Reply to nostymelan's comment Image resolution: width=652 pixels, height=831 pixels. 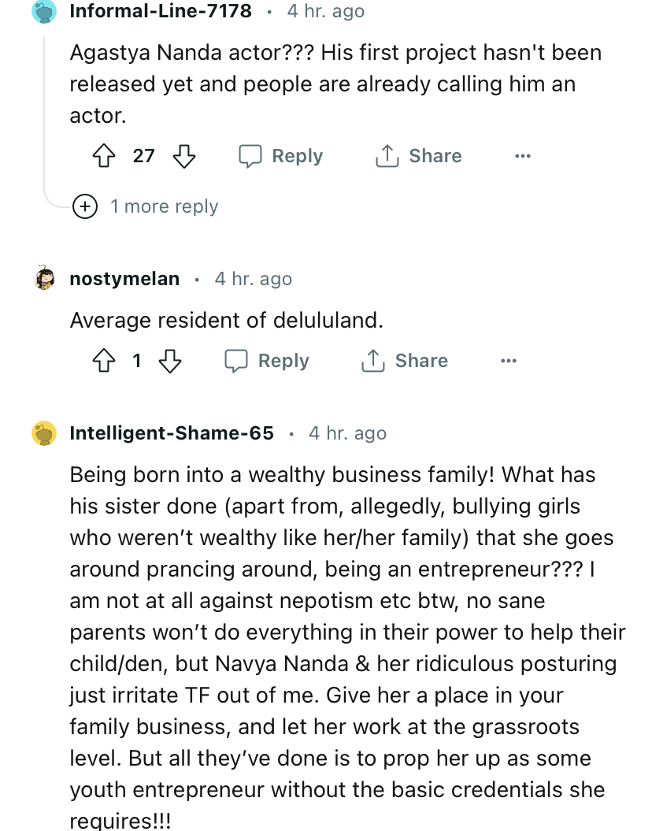[268, 361]
